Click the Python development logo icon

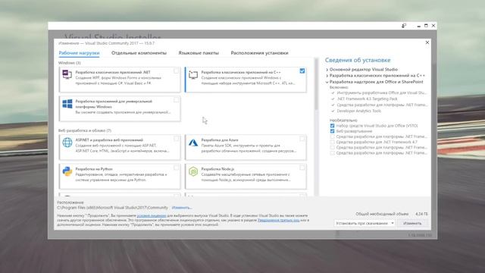67,171
